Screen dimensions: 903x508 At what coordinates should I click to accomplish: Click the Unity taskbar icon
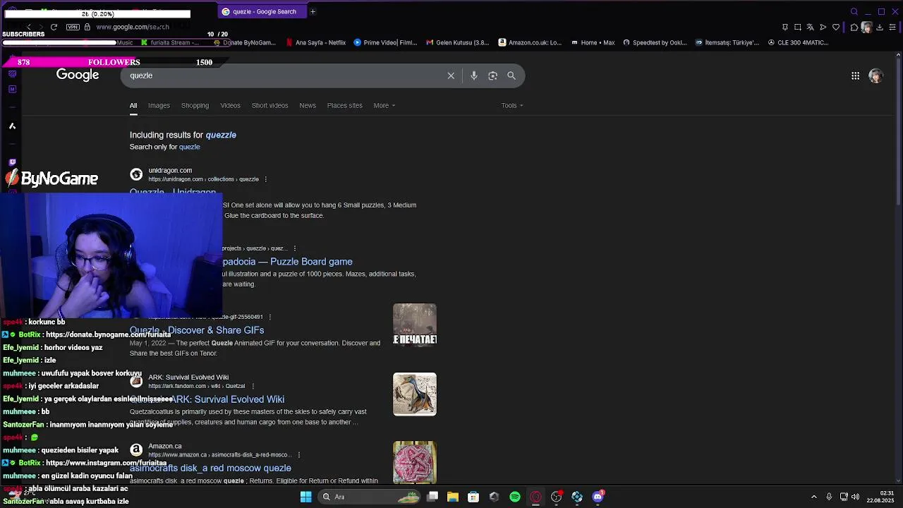click(494, 497)
